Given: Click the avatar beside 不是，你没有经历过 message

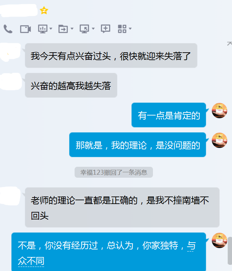Looking at the screenshot, I should pos(219,240).
